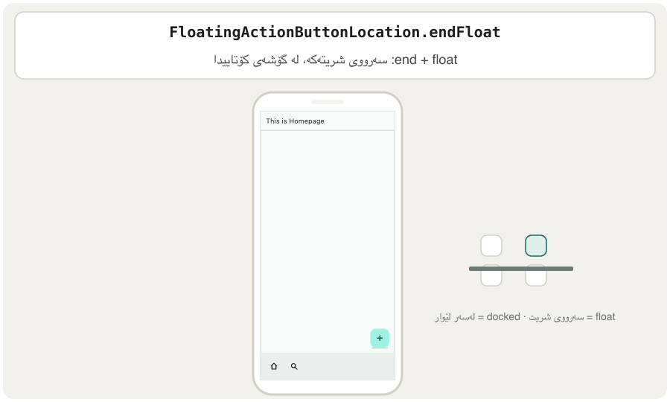Select the upper-left start-float position square
The image size is (670, 402).
tap(491, 246)
